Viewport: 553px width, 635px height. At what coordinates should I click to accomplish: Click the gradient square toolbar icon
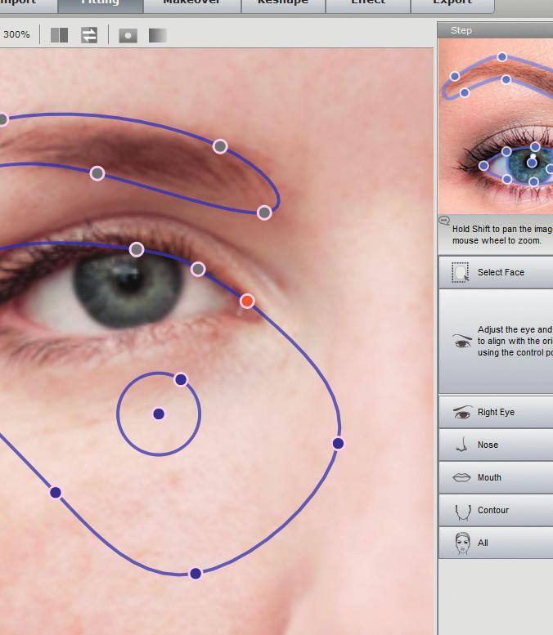click(158, 36)
